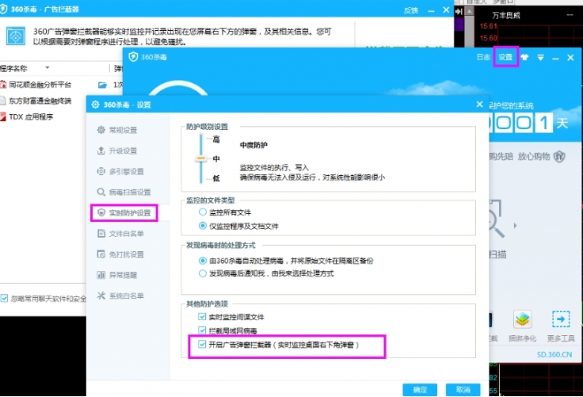Click the pin arrow icon in stock window
Screen dimensions: 583x397
(459, 12)
